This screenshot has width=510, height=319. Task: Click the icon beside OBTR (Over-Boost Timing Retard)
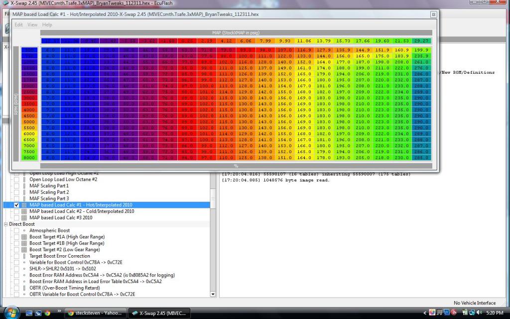24,288
